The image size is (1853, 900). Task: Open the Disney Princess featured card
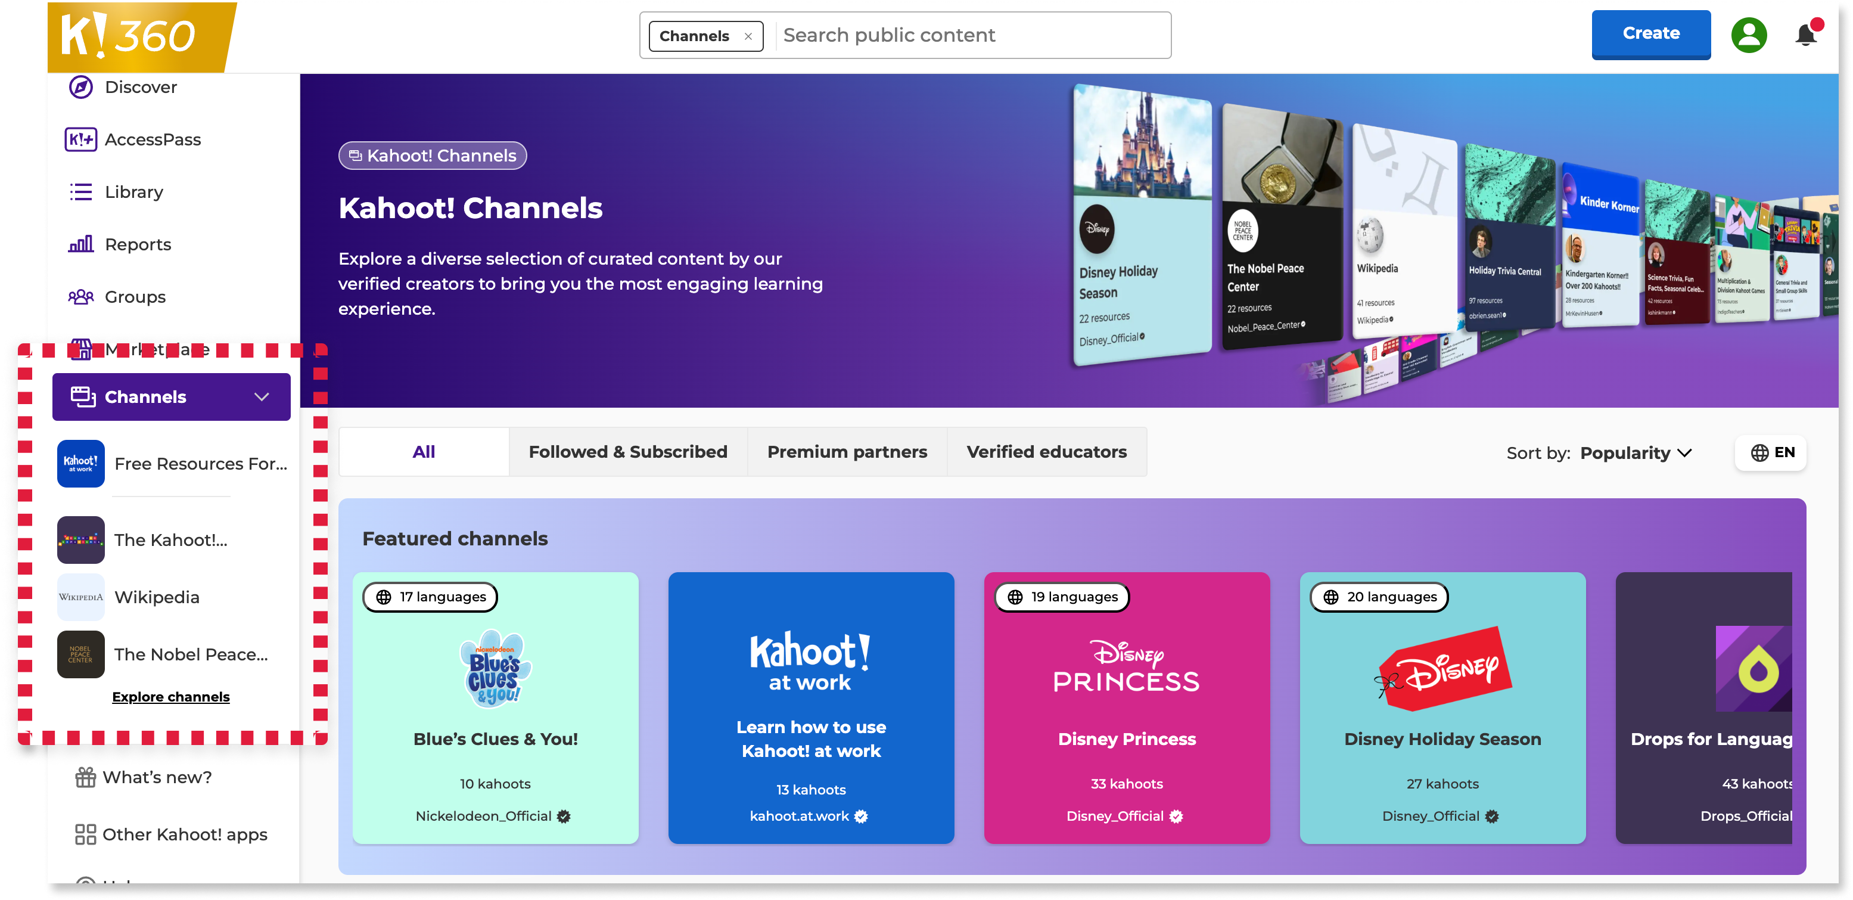coord(1127,708)
